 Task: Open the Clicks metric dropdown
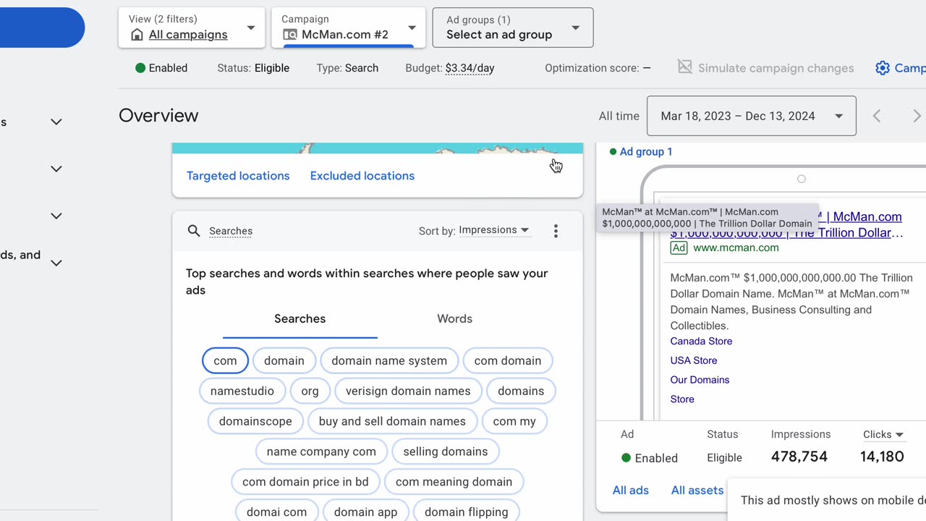click(883, 435)
